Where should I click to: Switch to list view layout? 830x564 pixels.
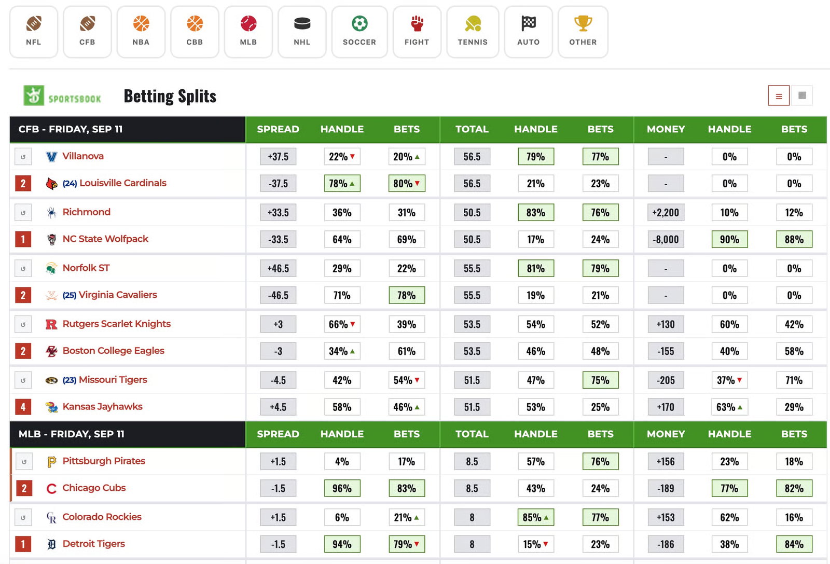click(779, 95)
